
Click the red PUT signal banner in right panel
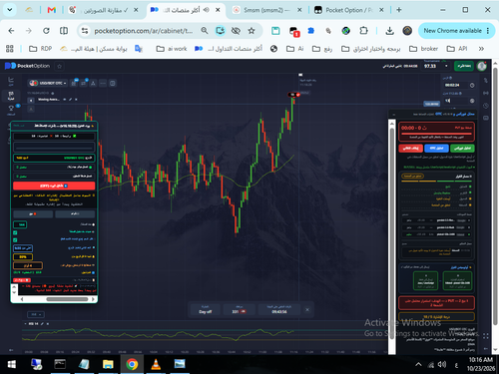coord(436,303)
